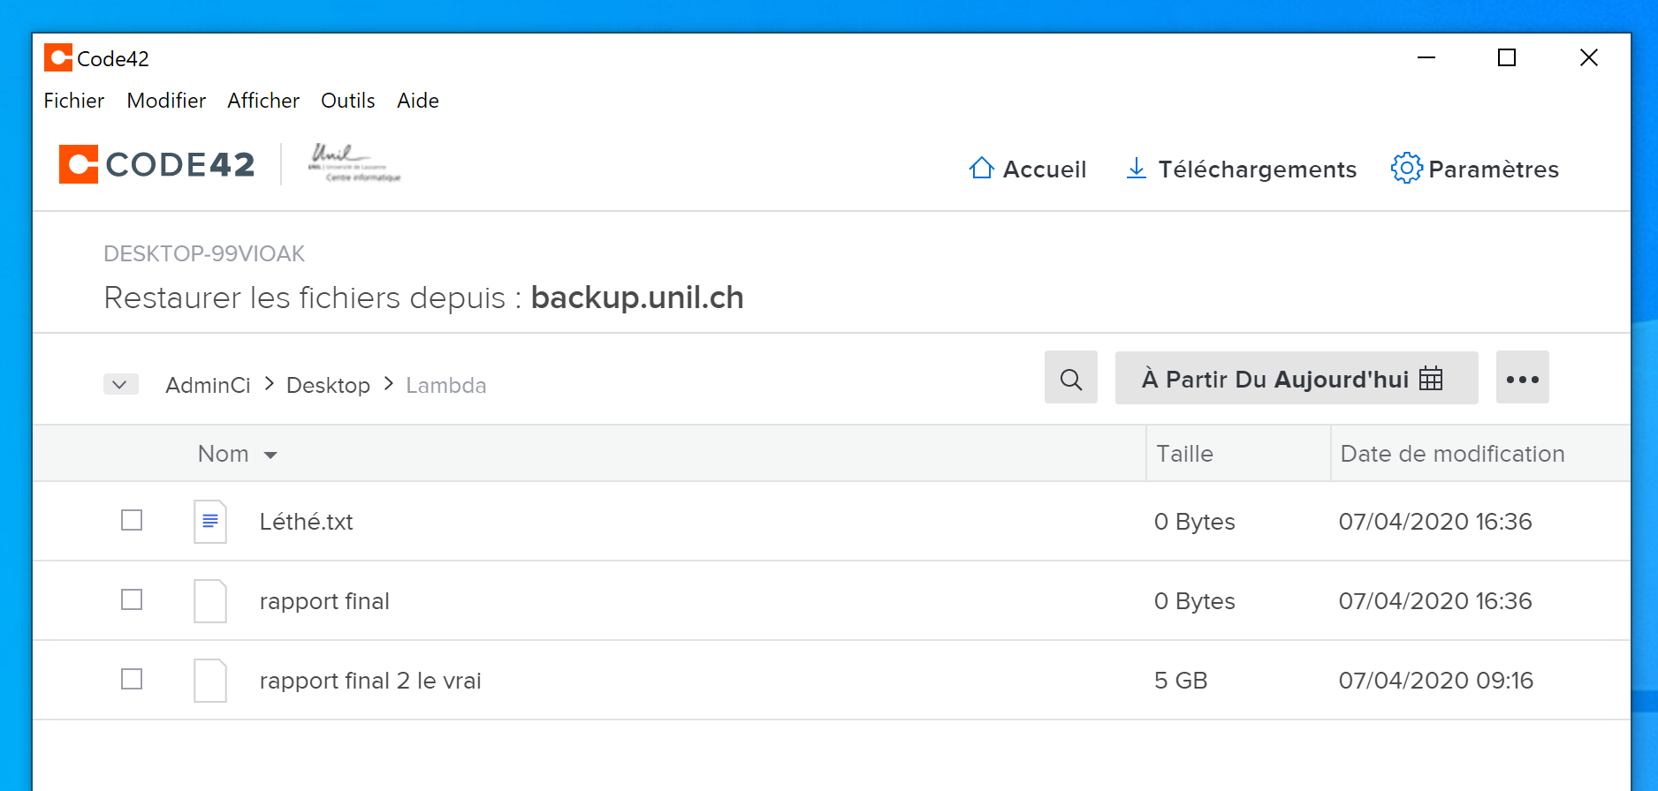
Task: Open Paramètres settings
Action: point(1475,169)
